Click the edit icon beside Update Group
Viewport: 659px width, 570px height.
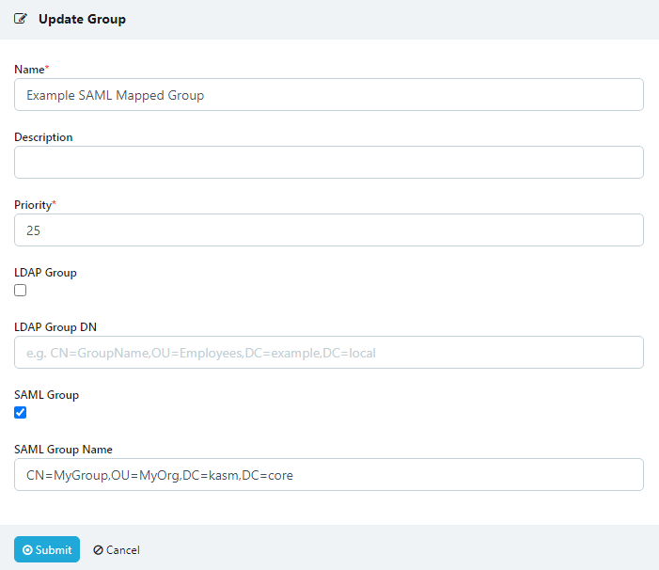tap(21, 19)
